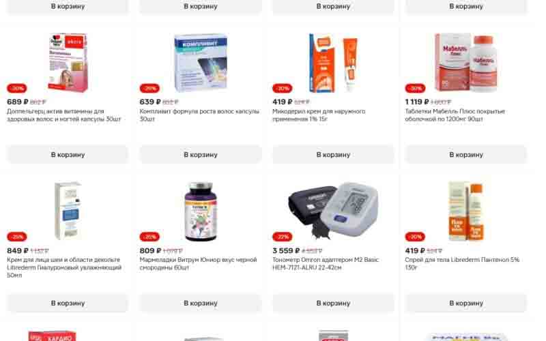Viewport: 546px width, 341px height.
Task: Add the Mabelle Plus tablets to the cart
Action: pos(466,155)
